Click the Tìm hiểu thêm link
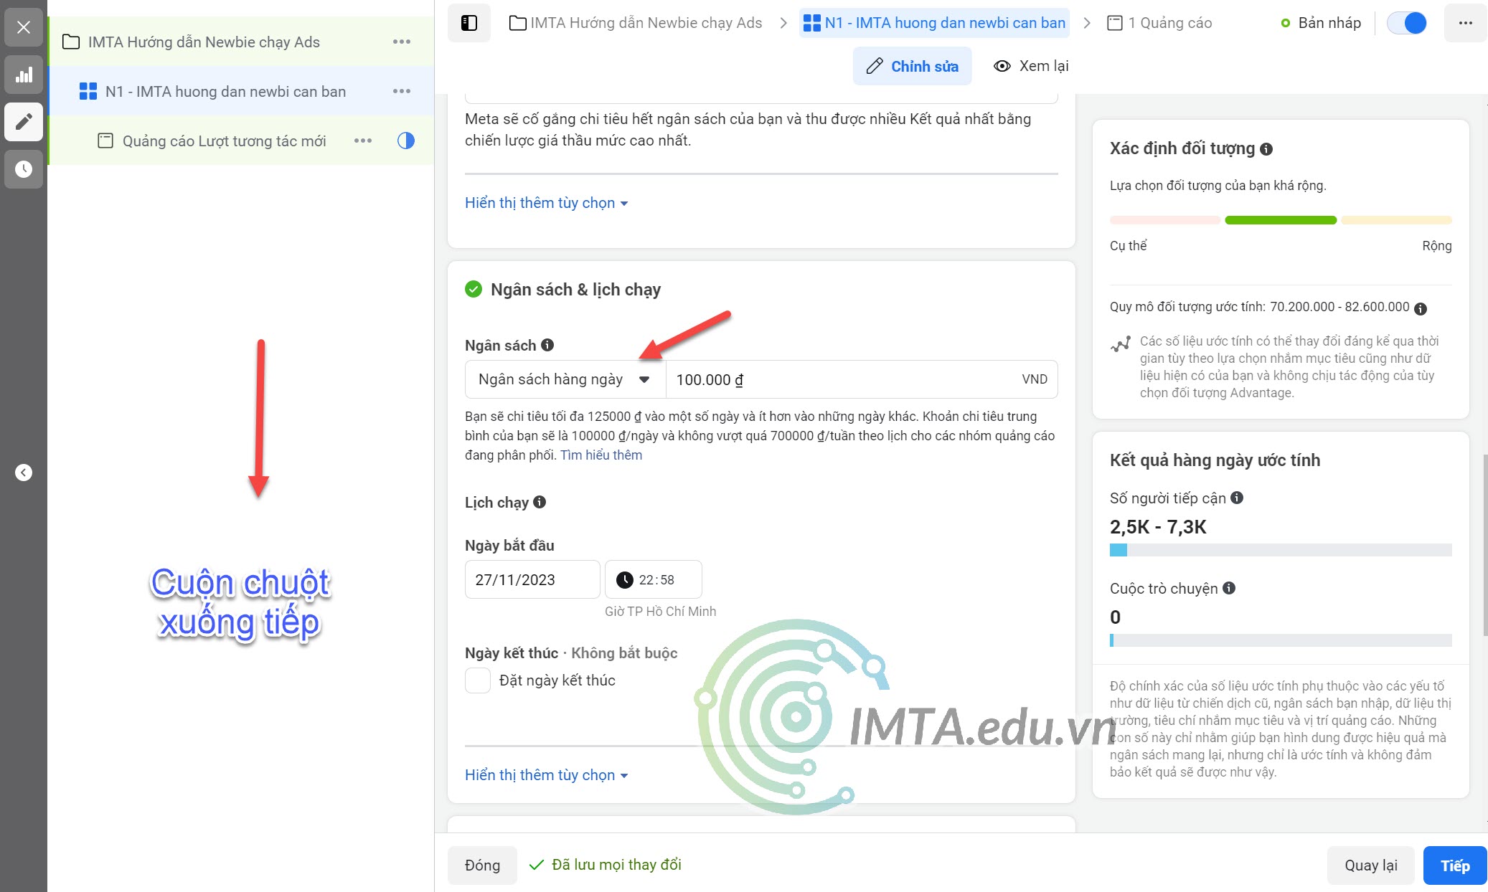The height and width of the screenshot is (892, 1488). 601,455
